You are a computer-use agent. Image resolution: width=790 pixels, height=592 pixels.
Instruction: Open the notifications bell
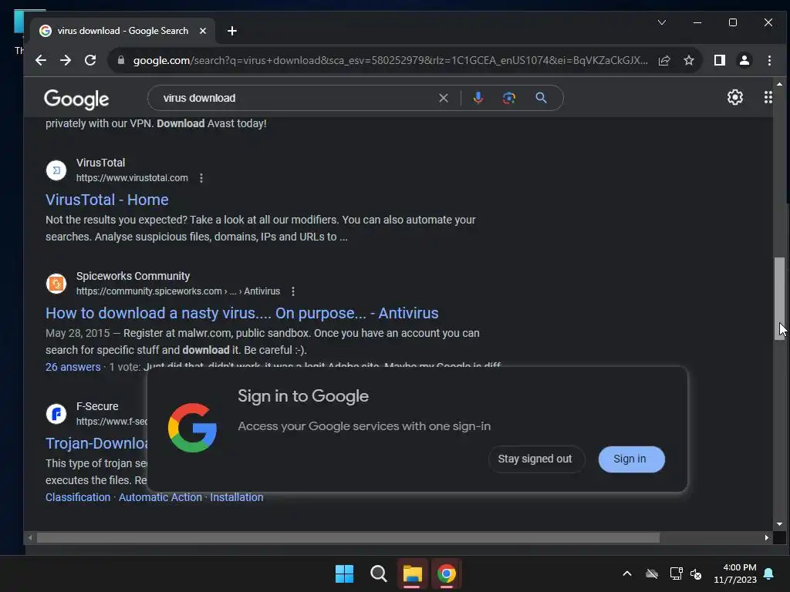coord(769,573)
